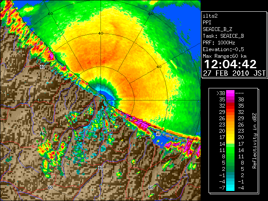This screenshot has width=268, height=201.
Task: Select the 'Elevation:-0.5' value
Action: 223,49
